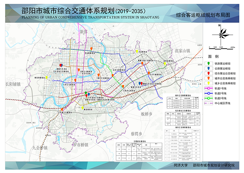Select the blue 公路客运枢纽 legend marker
244x173 pixels.
click(208, 69)
